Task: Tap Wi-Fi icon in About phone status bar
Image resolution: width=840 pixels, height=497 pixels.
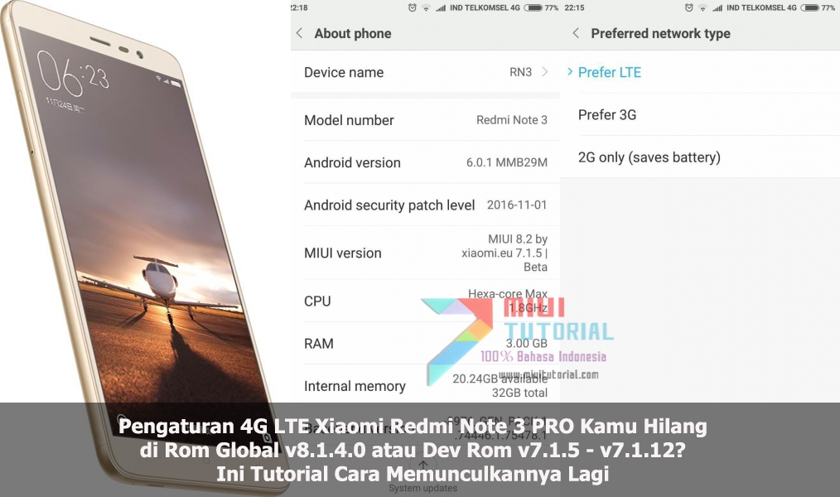Action: [x=426, y=7]
